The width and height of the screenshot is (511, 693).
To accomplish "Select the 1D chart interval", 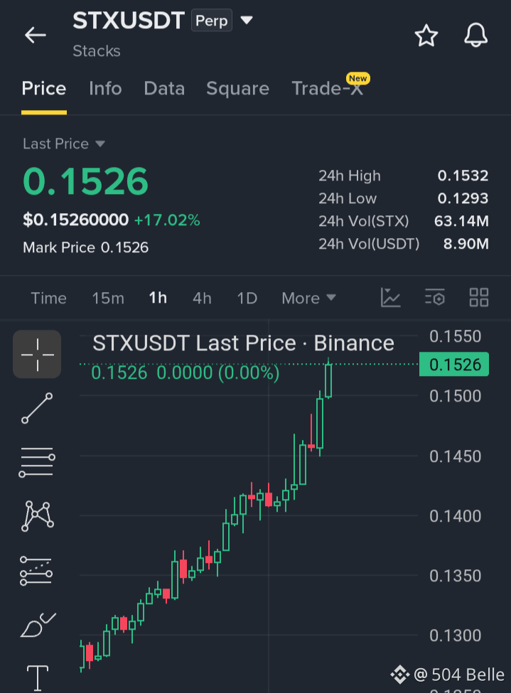I will click(x=247, y=299).
